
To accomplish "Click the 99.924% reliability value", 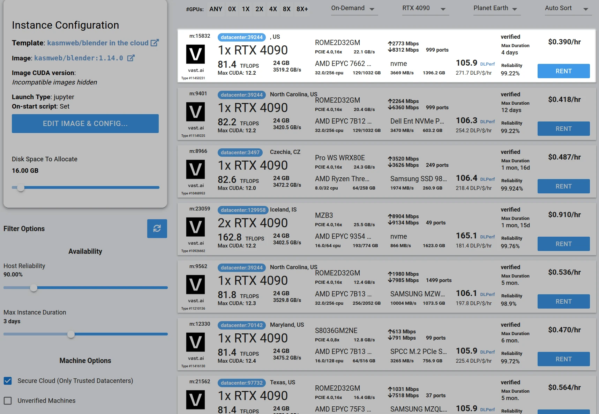I will (512, 188).
